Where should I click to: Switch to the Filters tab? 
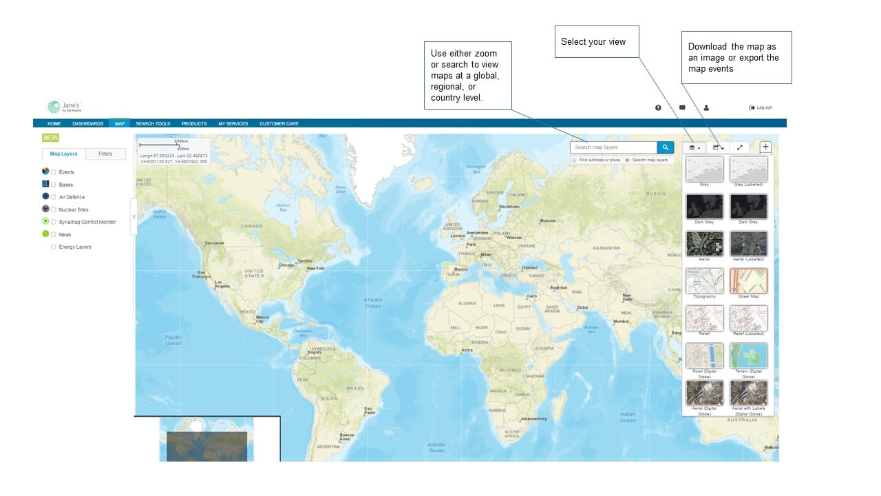click(x=105, y=154)
